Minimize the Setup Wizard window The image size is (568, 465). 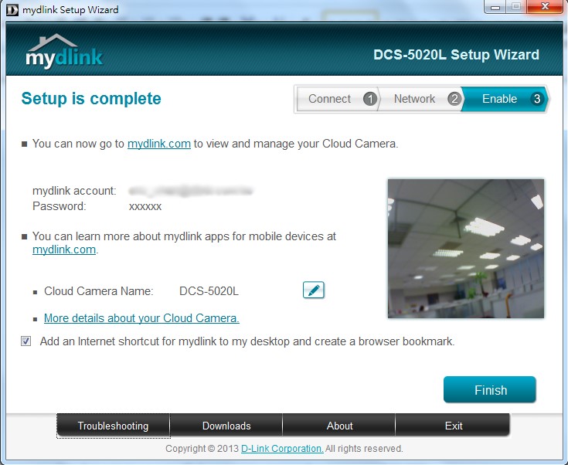click(495, 6)
